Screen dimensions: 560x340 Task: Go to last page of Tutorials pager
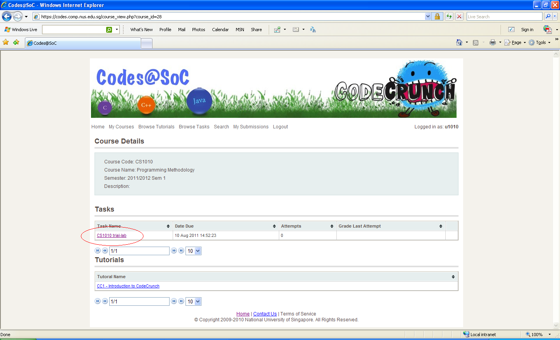click(181, 301)
